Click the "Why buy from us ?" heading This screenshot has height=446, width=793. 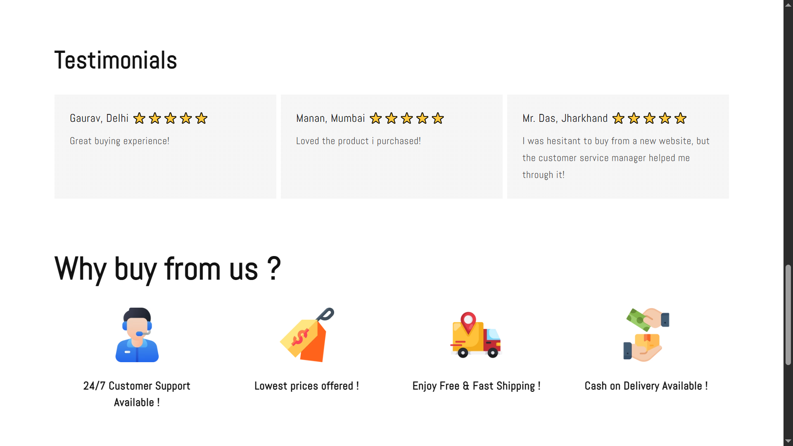[168, 269]
